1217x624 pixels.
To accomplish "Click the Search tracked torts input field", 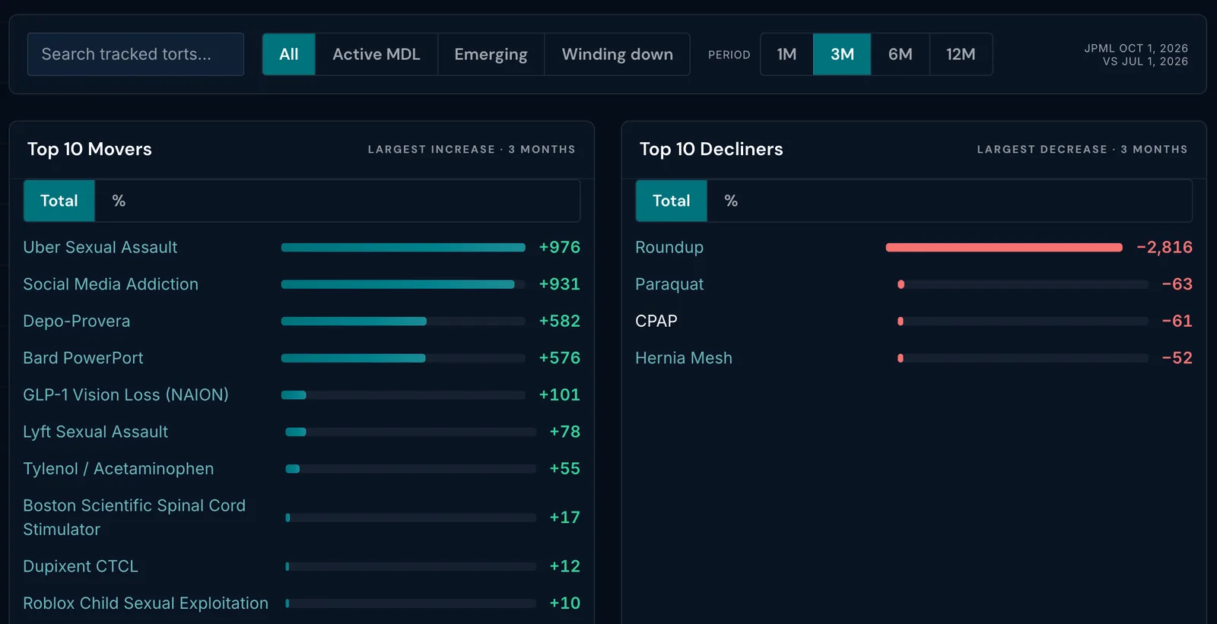I will (x=135, y=54).
